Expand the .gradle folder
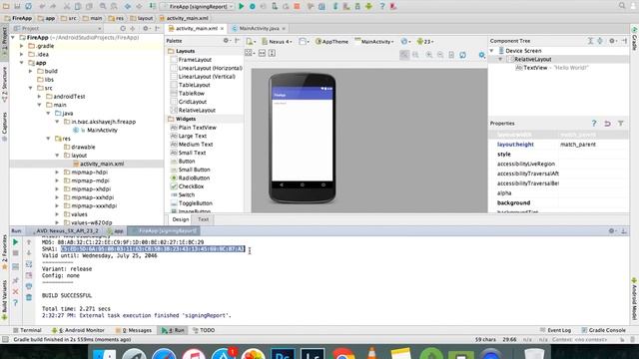 click(x=22, y=46)
